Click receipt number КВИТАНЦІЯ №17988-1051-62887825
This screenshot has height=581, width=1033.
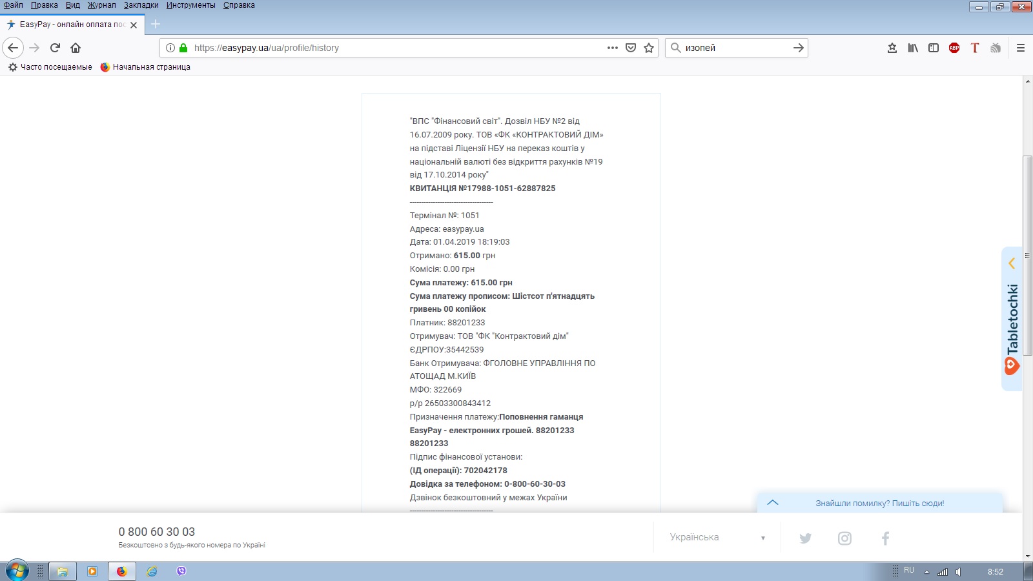(482, 189)
